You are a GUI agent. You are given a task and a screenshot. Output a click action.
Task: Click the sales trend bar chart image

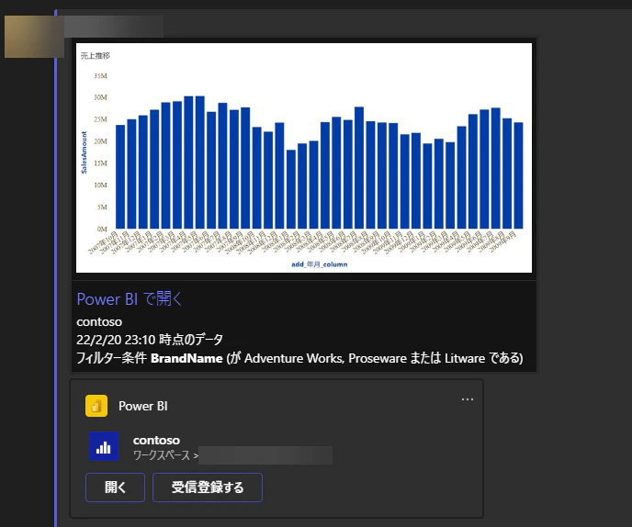[304, 158]
